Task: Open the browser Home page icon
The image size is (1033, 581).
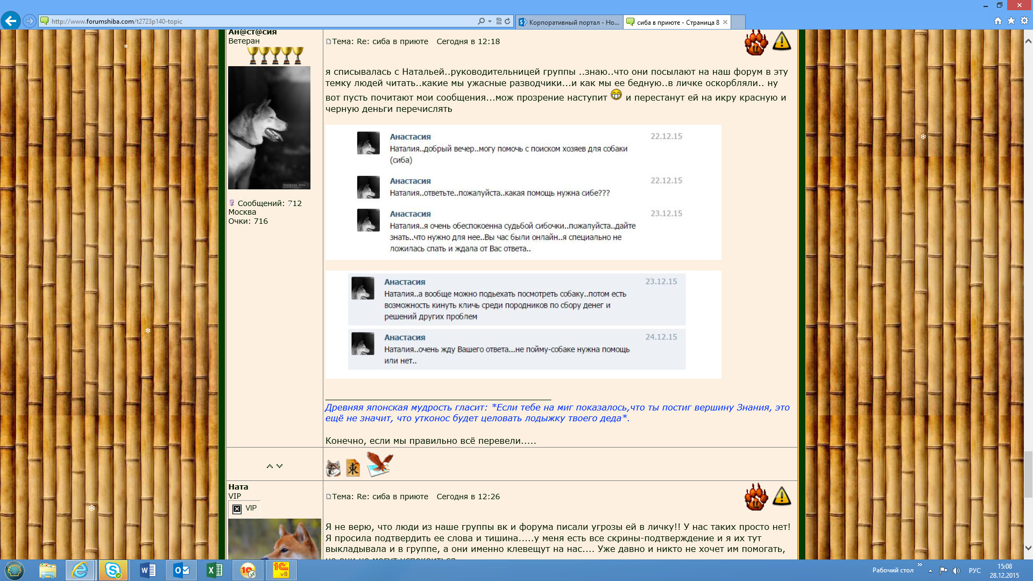Action: click(998, 21)
